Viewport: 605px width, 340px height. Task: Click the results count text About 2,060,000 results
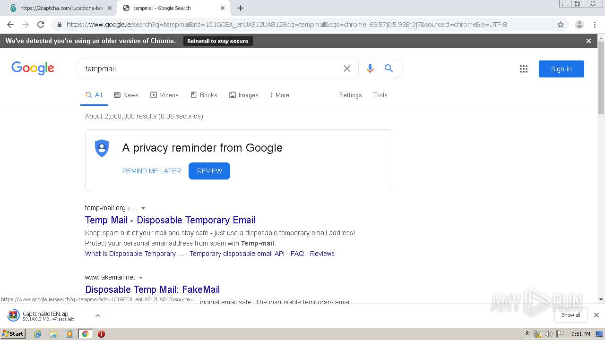(144, 116)
